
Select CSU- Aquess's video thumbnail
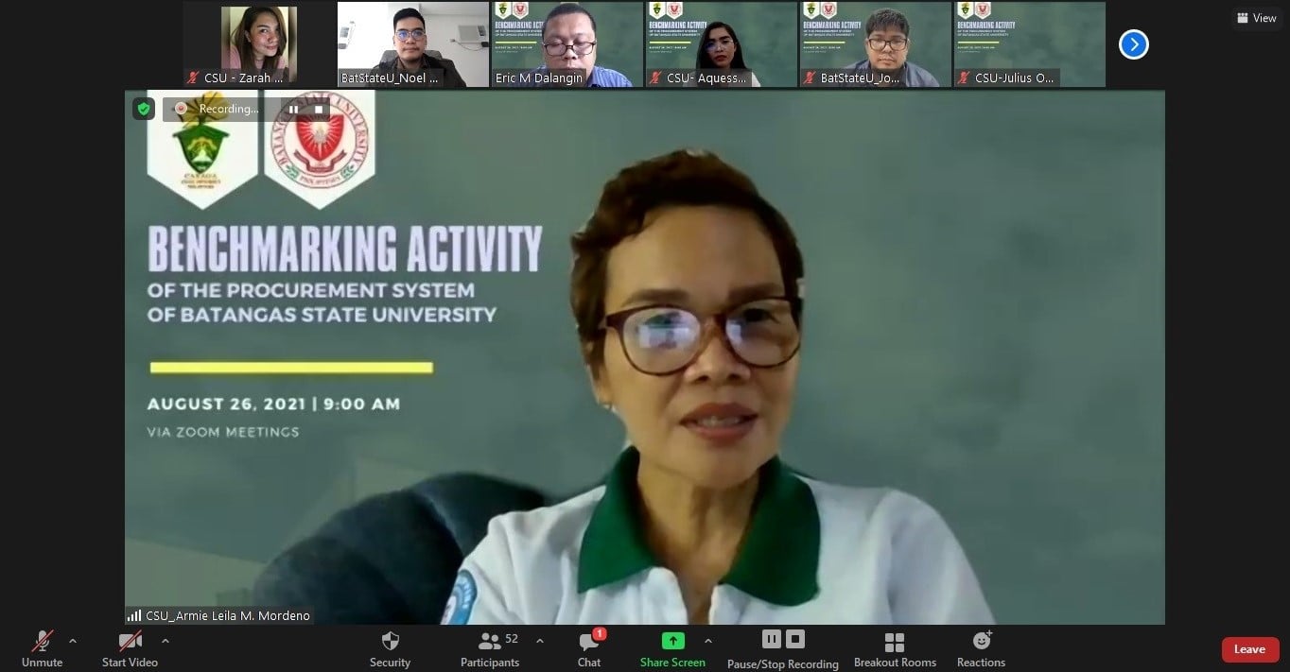point(722,44)
